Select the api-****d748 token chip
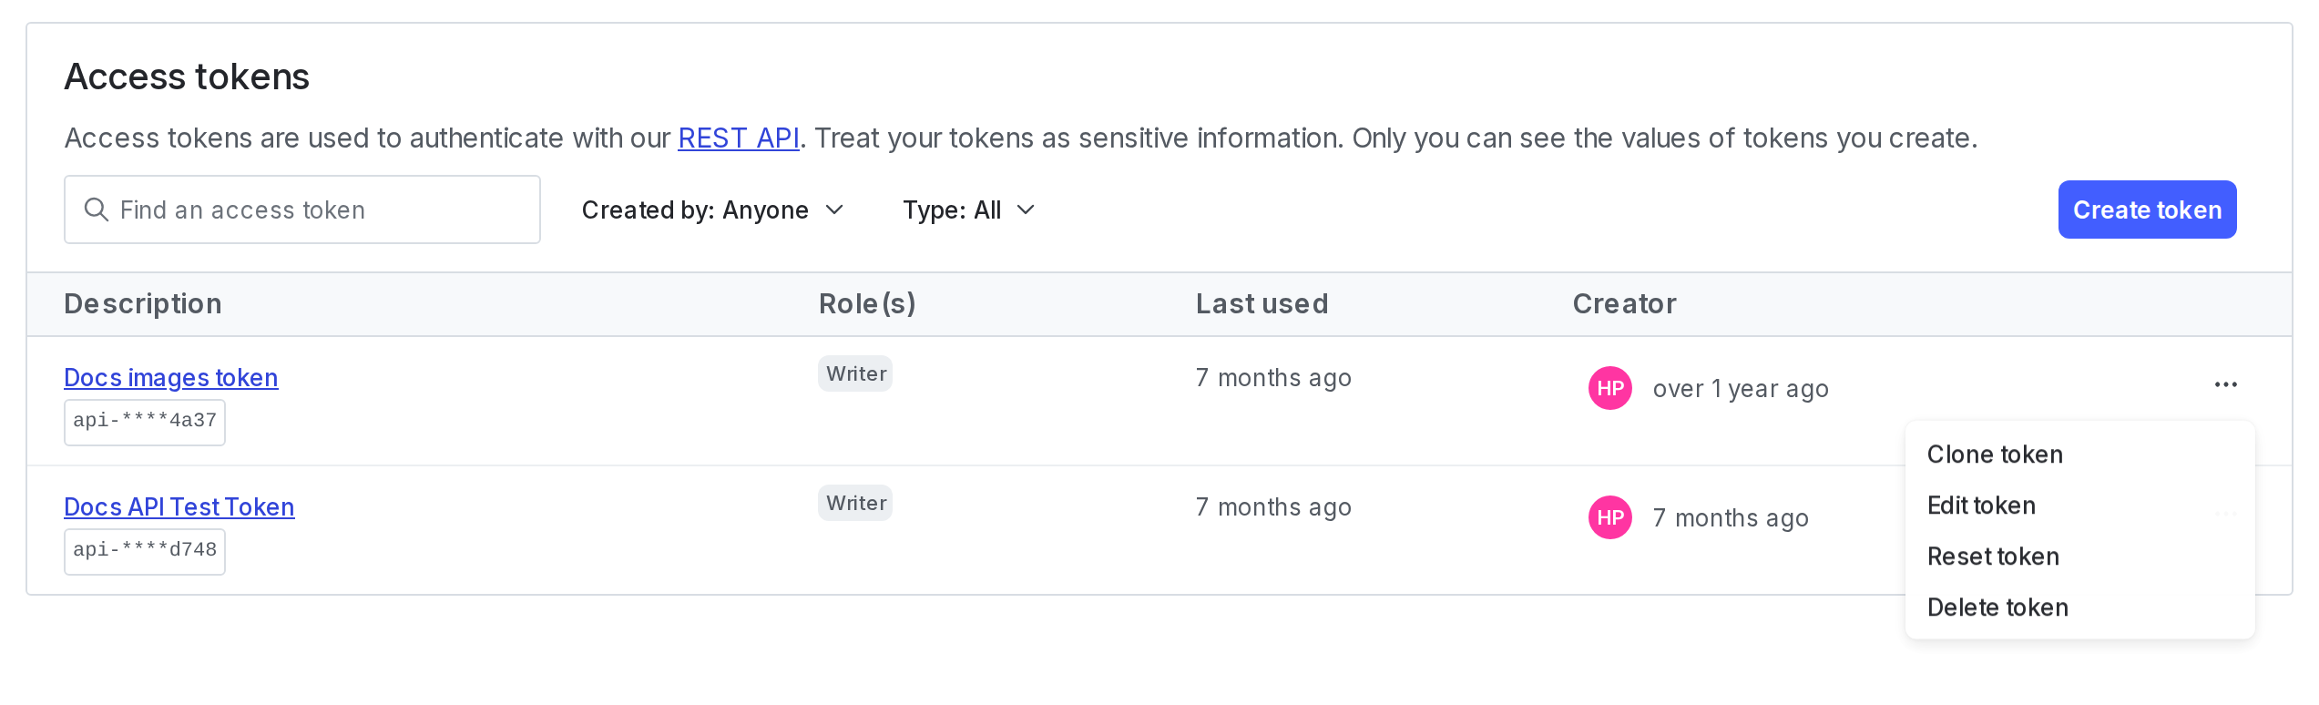The width and height of the screenshot is (2319, 705). [144, 551]
